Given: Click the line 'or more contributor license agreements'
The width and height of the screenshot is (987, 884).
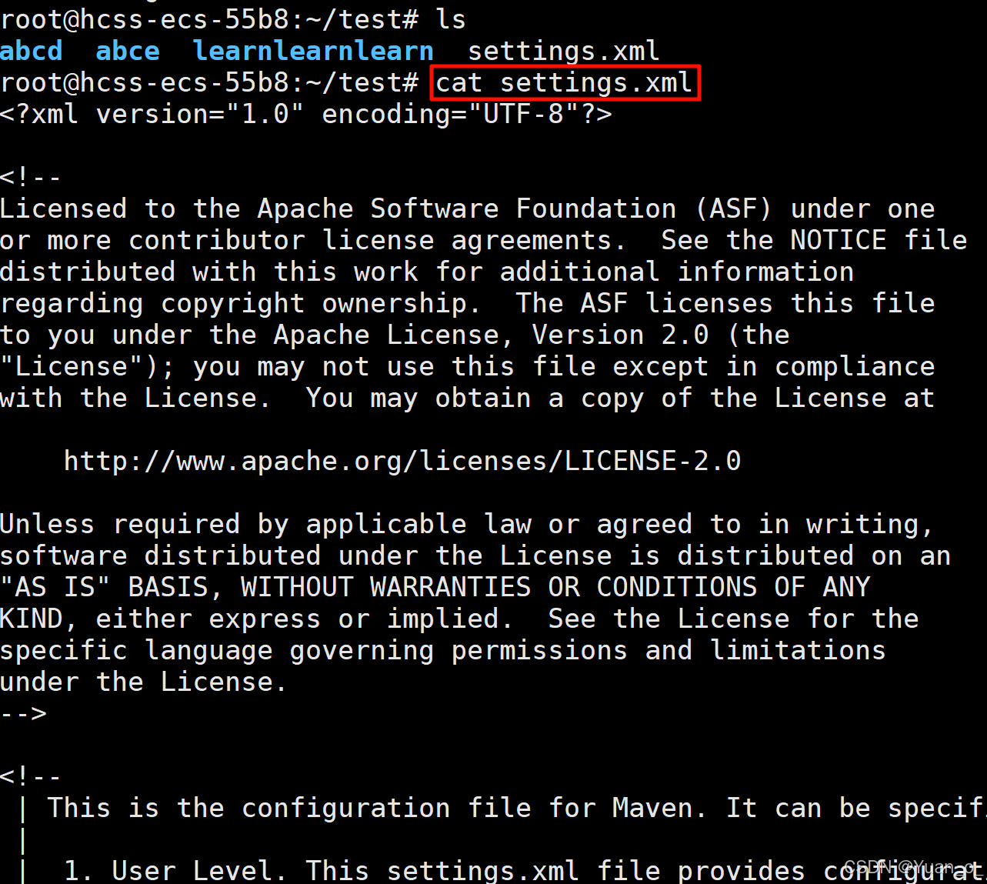Looking at the screenshot, I should (x=484, y=240).
